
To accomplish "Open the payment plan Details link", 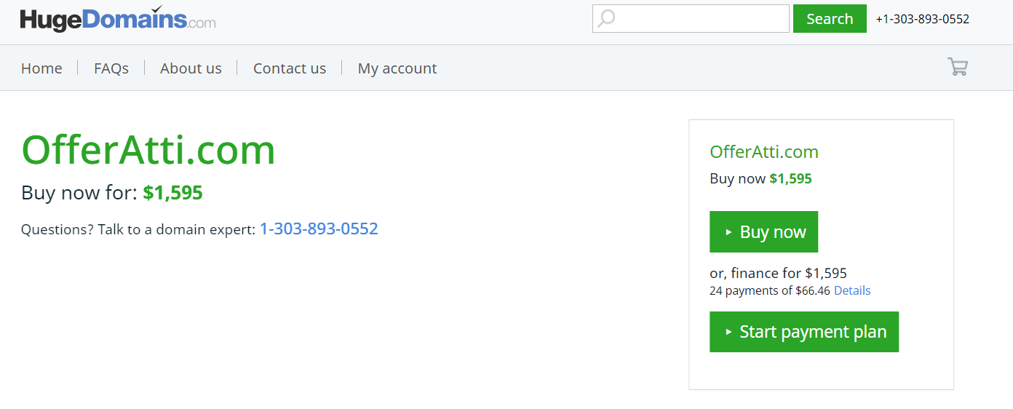I will (852, 290).
